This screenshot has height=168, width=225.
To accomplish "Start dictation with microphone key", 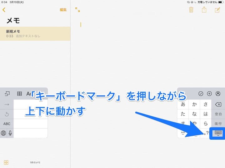I will 10,133.
